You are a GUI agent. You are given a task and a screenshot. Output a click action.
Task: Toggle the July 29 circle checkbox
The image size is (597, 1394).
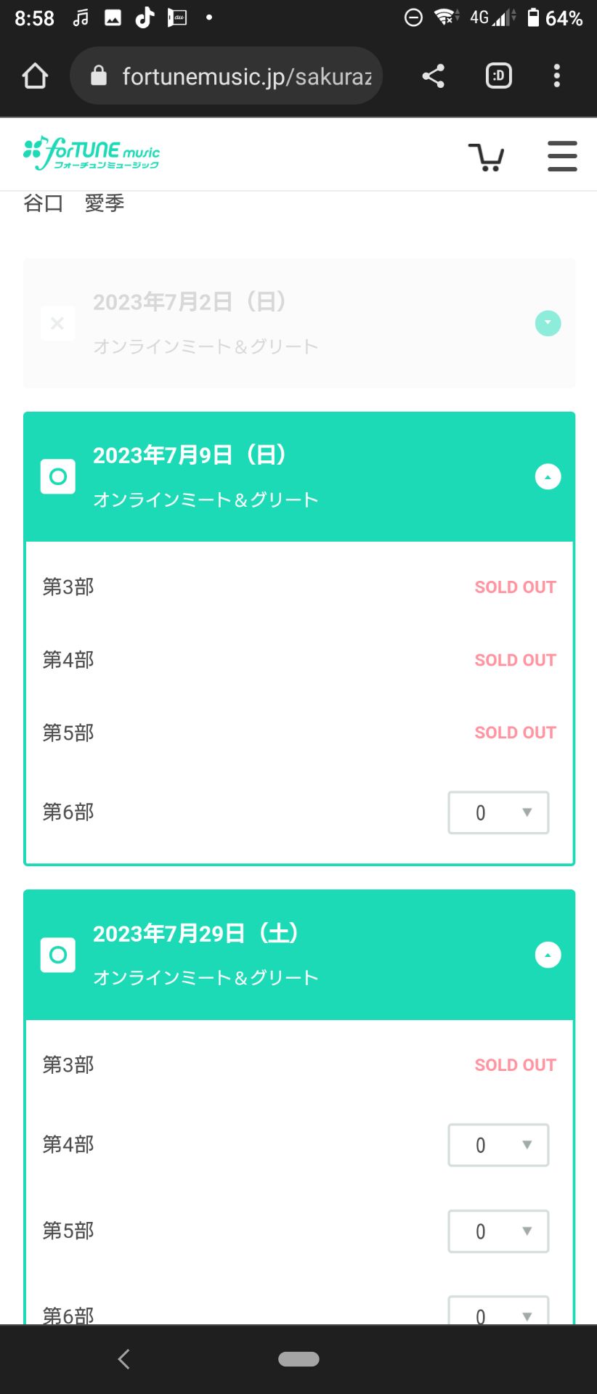coord(58,955)
